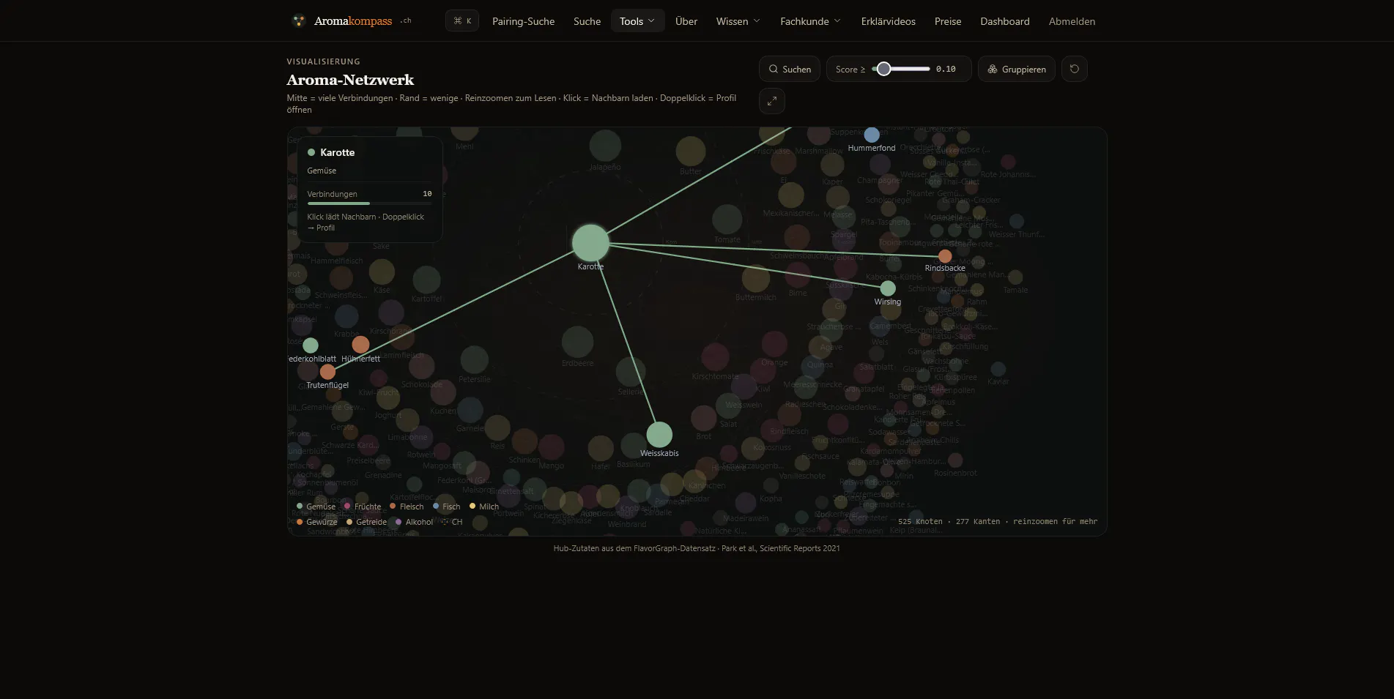The width and height of the screenshot is (1394, 699).
Task: Open the Suche nav item
Action: (x=587, y=21)
